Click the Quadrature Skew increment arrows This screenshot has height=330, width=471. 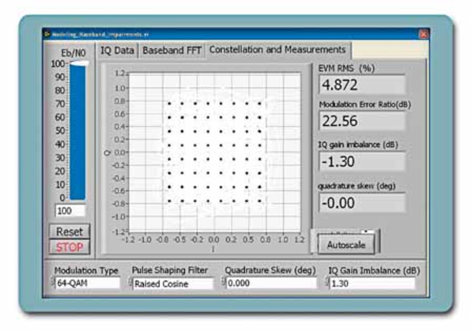point(224,282)
